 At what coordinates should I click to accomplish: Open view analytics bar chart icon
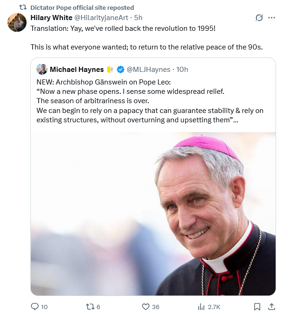coord(201,307)
